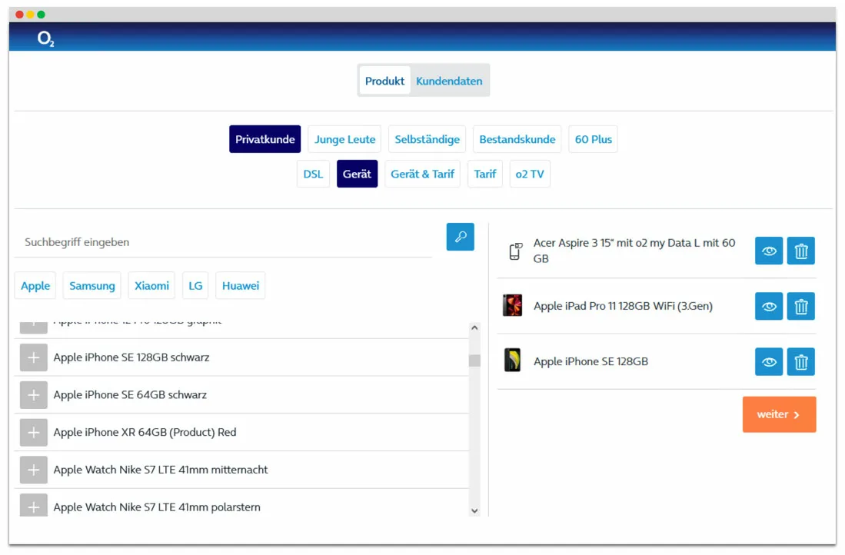Open the o2 TV category

coord(529,174)
